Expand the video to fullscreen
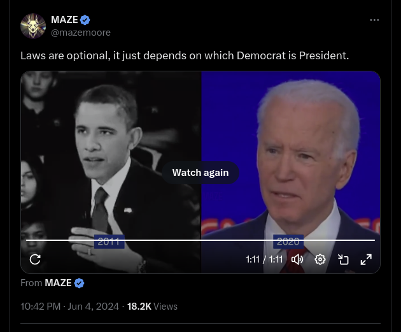 pos(366,259)
